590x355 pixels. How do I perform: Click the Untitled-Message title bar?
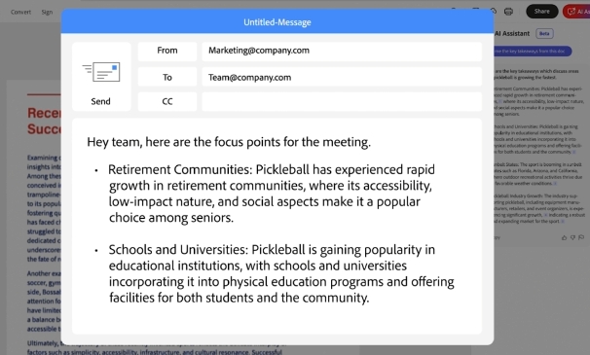(x=277, y=21)
